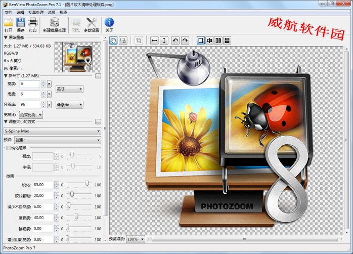Open the 英寸 (inches) unit dropdown
353x254 pixels.
69,89
